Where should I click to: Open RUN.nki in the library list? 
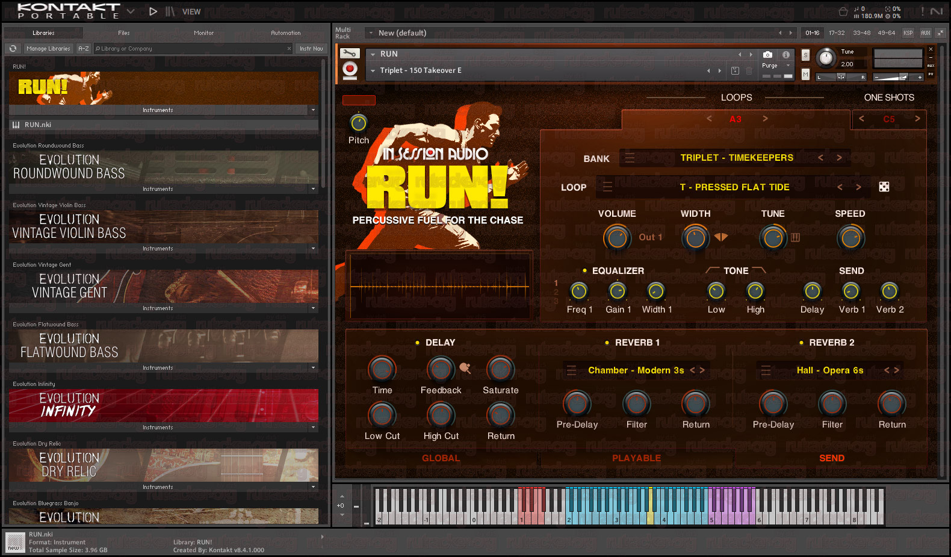pos(164,125)
